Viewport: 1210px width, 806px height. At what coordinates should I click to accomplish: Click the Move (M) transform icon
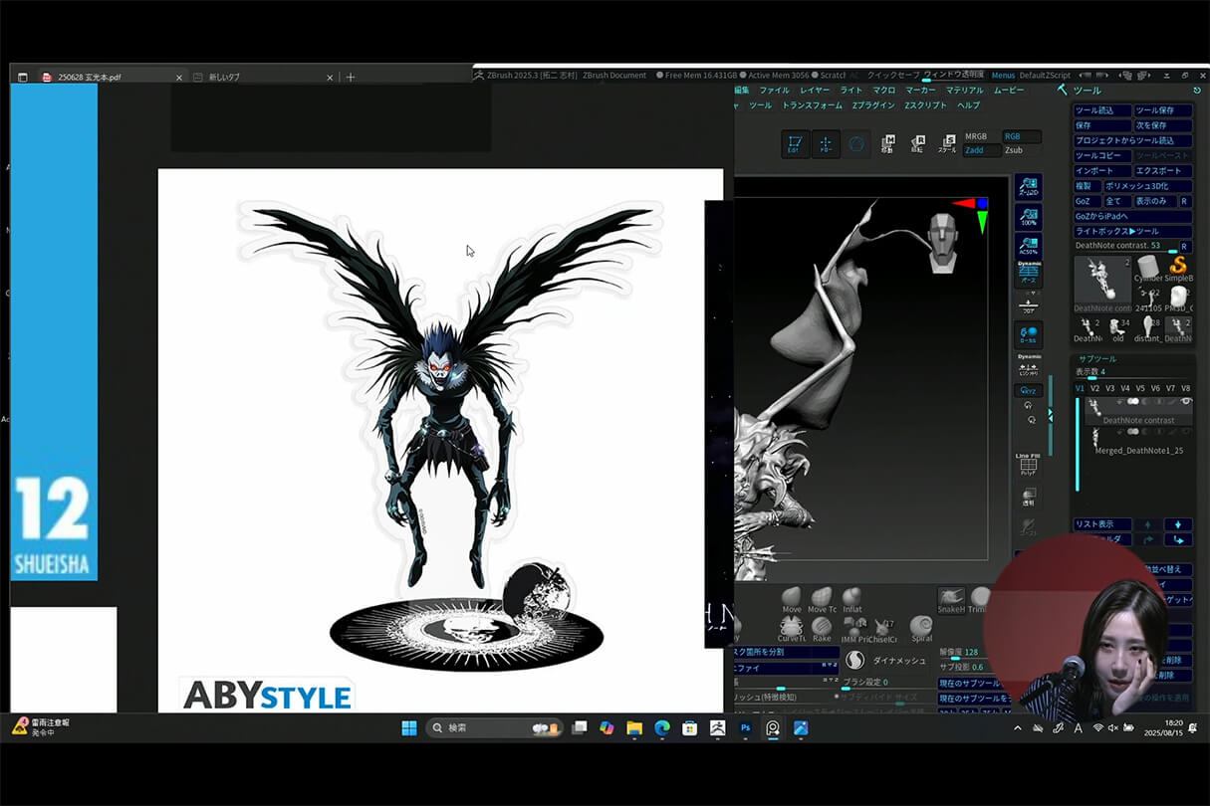[887, 144]
